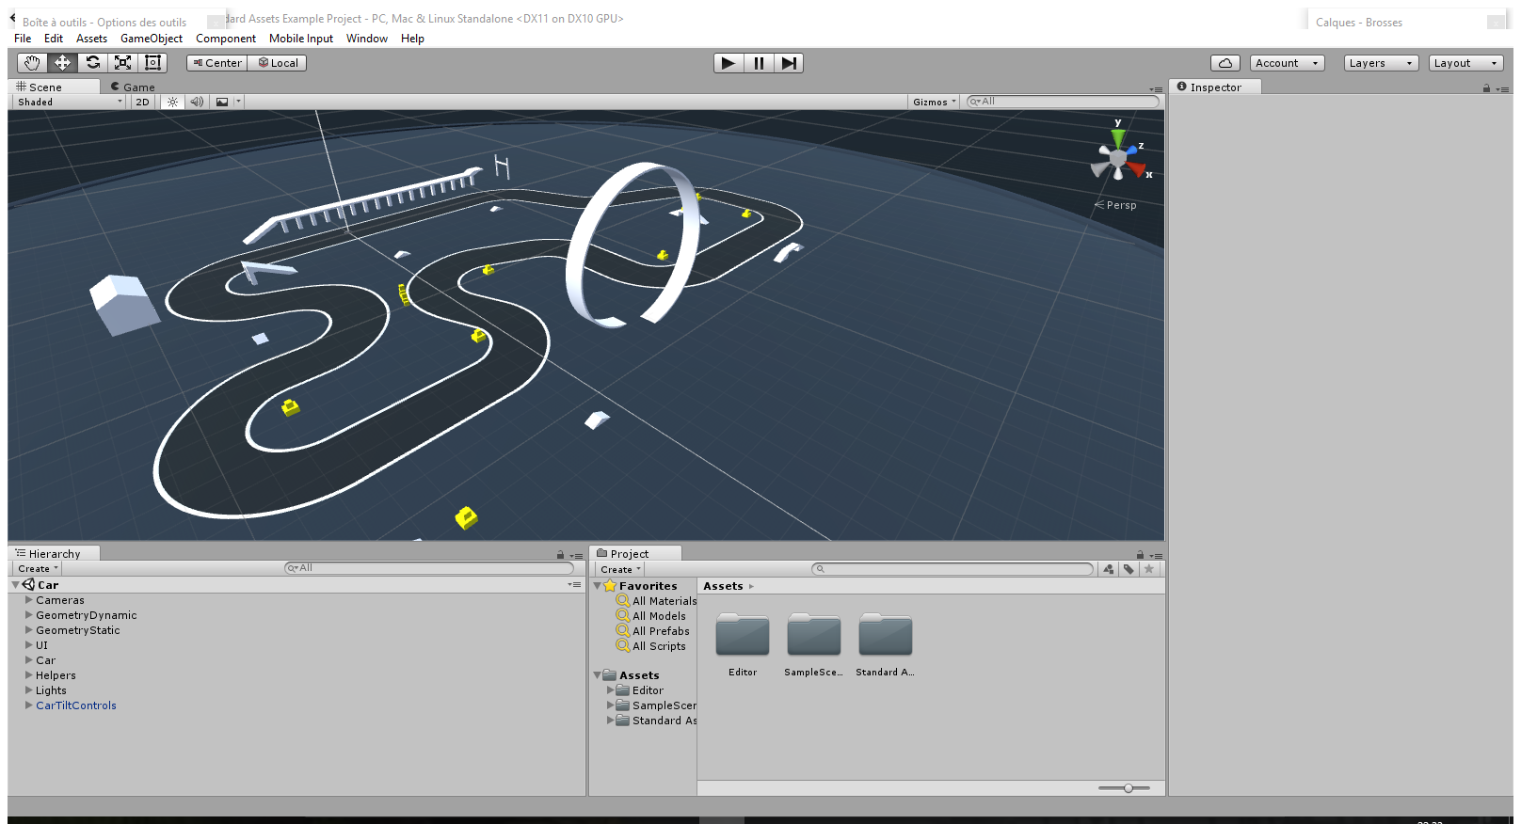Select the Rect transform tool
1521x824 pixels.
click(x=152, y=63)
